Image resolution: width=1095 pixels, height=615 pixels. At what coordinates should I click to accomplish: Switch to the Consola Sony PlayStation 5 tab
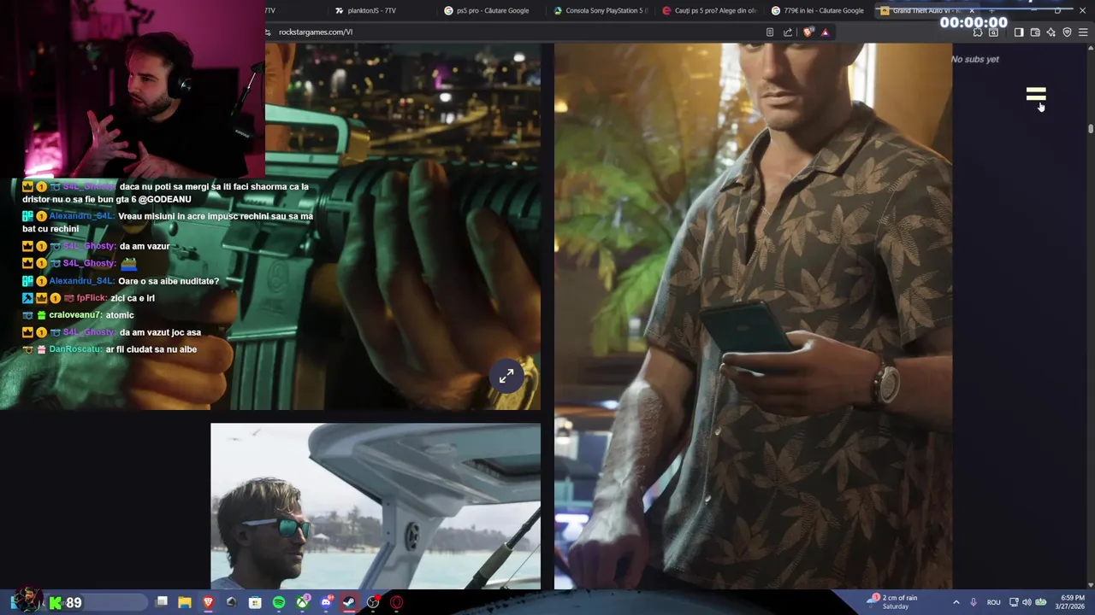pos(601,10)
